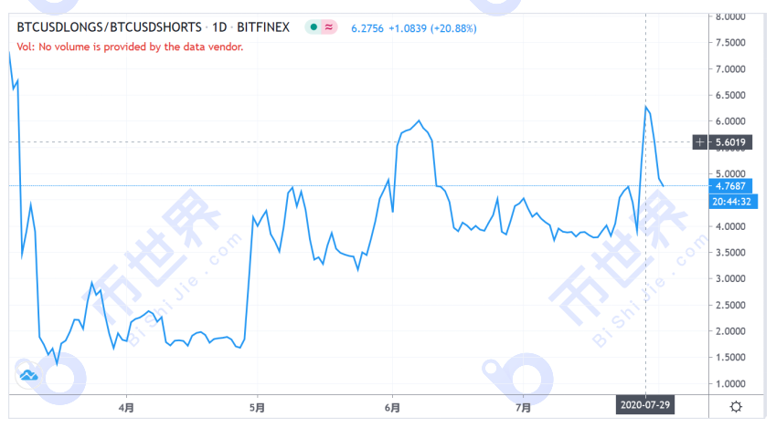Click the 2.0000 price axis label
Viewport: 776px width, 428px height.
(730, 331)
